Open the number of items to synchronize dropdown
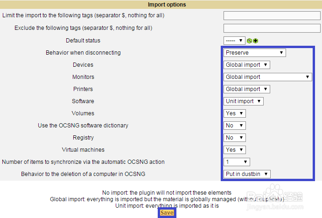322x218 pixels. (237, 162)
